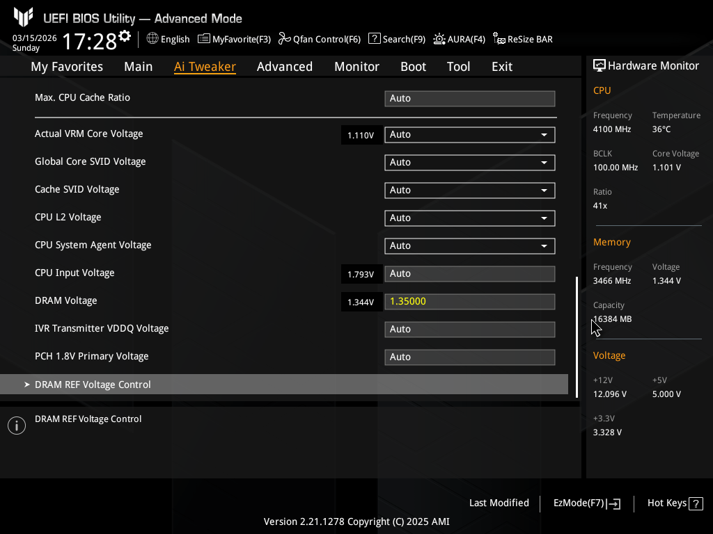Click the DRAM REF Voltage Control arrow

click(27, 385)
